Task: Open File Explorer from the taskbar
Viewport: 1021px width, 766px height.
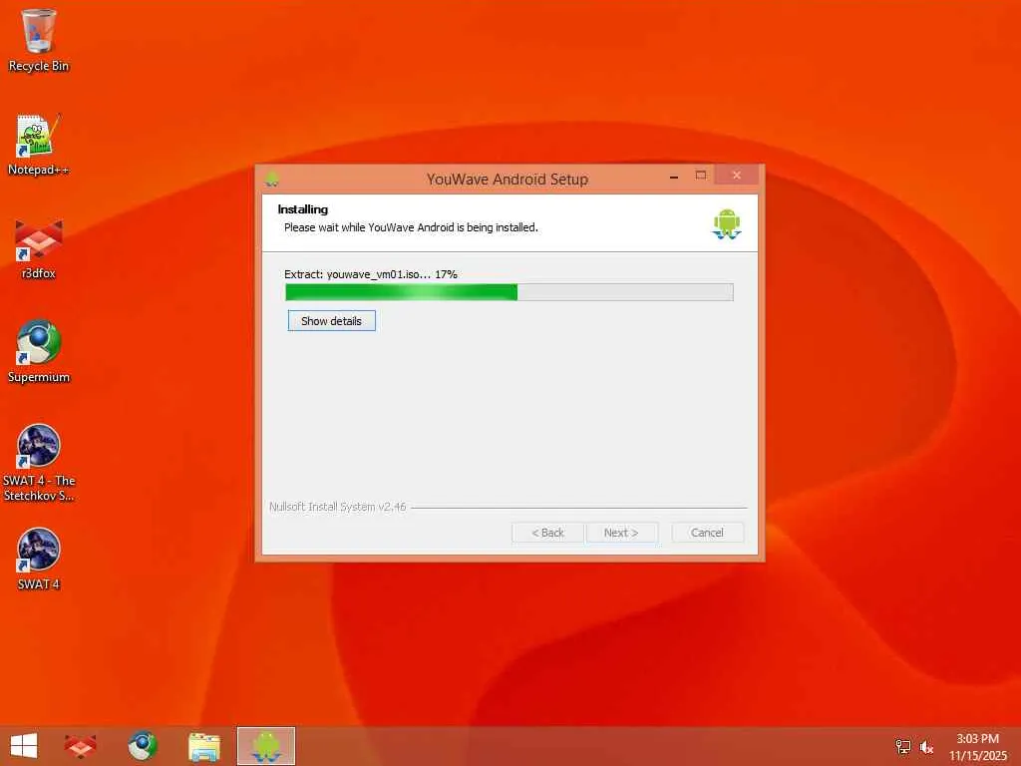Action: click(x=203, y=746)
